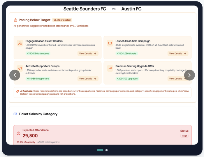The width and height of the screenshot is (204, 157).
Task: Switch to the second carousel page dot
Action: [x=106, y=150]
